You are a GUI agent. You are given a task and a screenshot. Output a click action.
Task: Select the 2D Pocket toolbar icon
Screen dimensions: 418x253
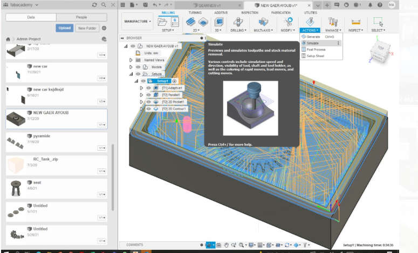point(203,22)
